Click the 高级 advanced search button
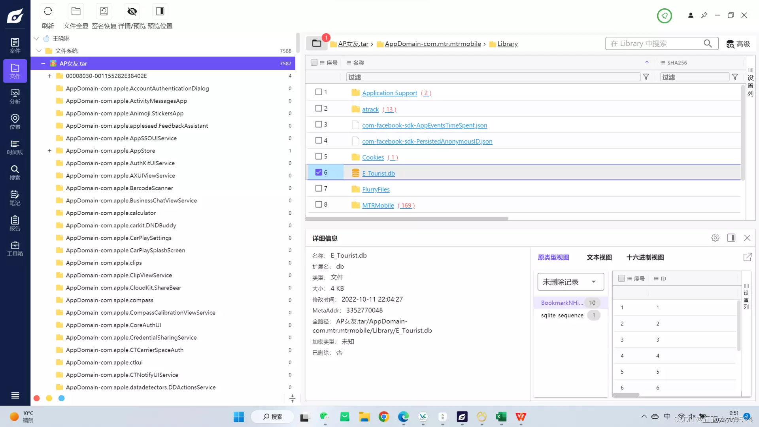The image size is (759, 427). [738, 44]
